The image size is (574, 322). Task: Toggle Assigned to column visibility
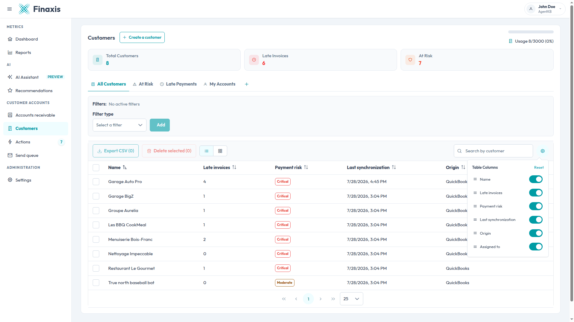(536, 247)
